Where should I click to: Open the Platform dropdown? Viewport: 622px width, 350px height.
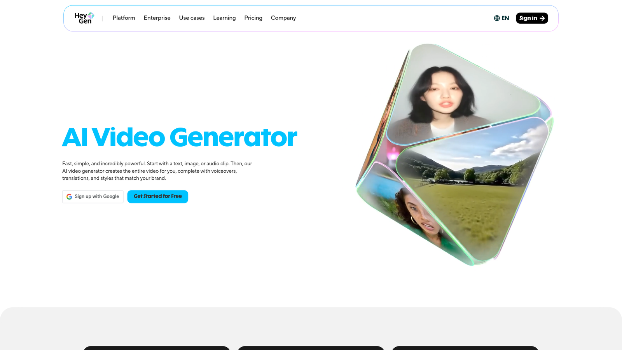124,18
